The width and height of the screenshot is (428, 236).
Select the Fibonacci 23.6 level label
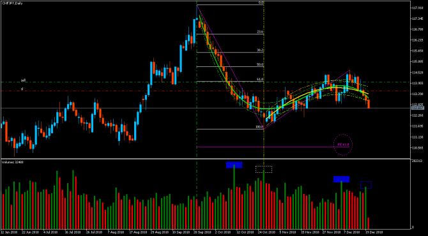click(260, 32)
